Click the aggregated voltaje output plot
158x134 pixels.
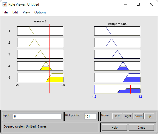[117, 89]
